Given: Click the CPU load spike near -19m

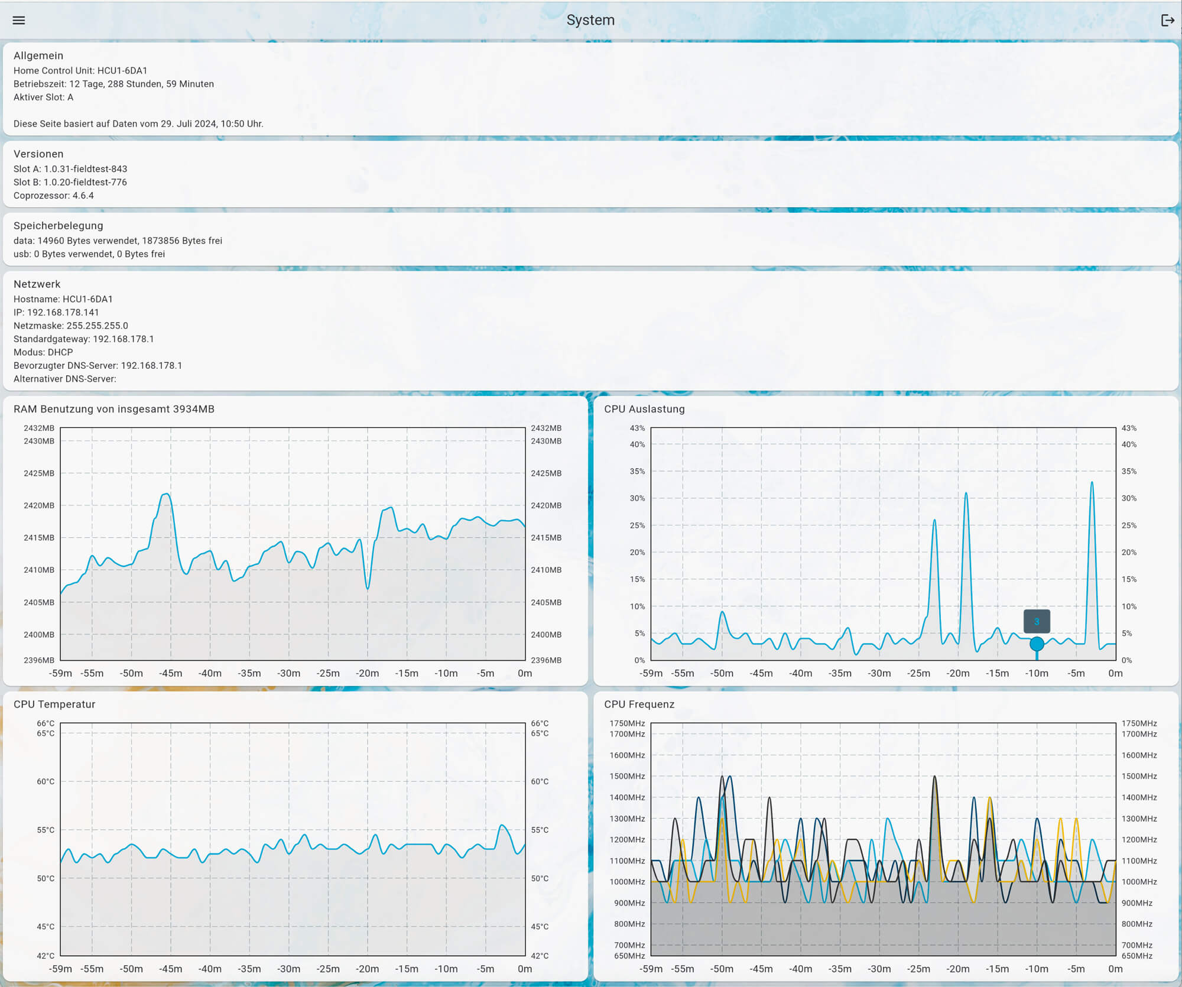Looking at the screenshot, I should [966, 493].
